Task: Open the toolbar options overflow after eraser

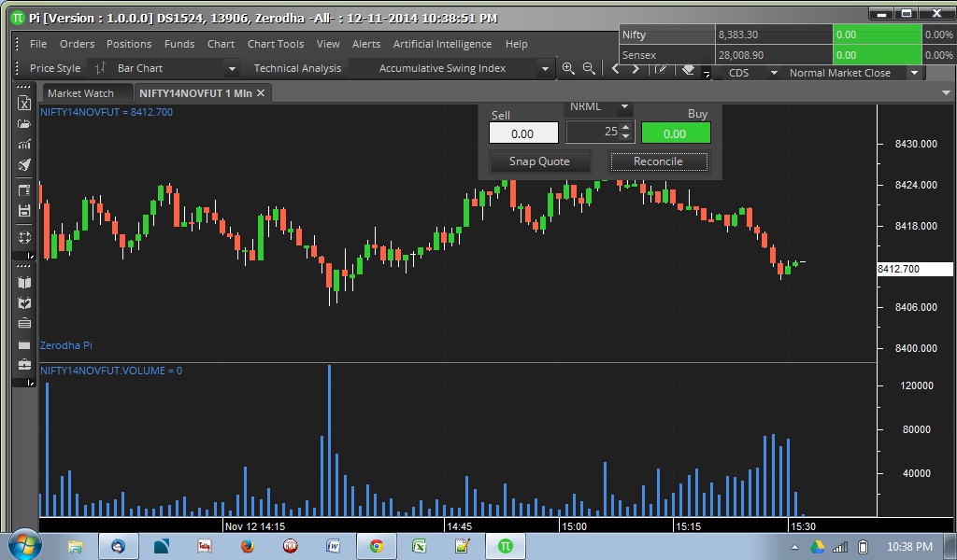Action: pos(707,74)
